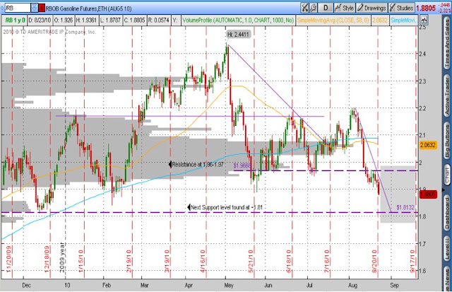Open the Live News side tab
The image size is (452, 292).
coord(447,279)
